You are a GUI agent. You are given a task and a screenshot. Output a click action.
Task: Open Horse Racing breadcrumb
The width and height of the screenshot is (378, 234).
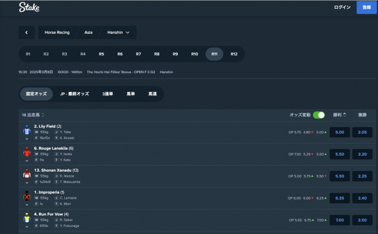[x=57, y=32]
